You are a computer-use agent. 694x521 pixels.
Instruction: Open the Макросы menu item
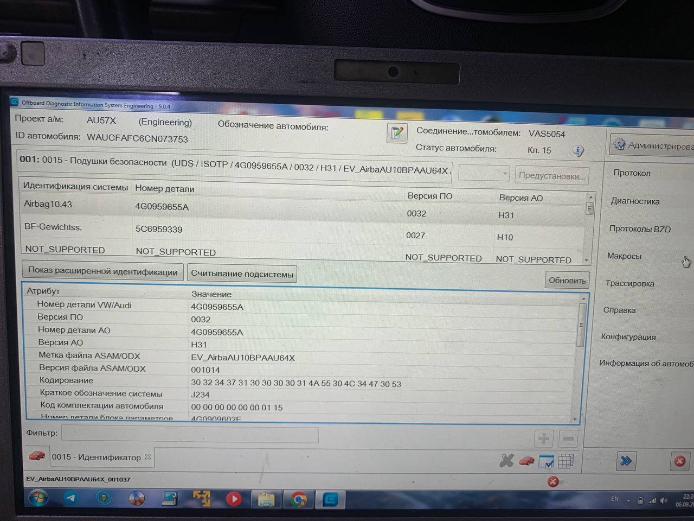(x=625, y=256)
